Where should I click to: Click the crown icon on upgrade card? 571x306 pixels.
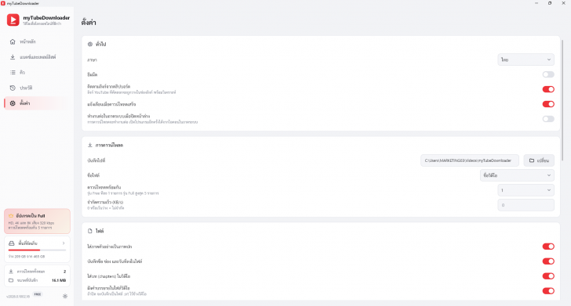[11, 215]
